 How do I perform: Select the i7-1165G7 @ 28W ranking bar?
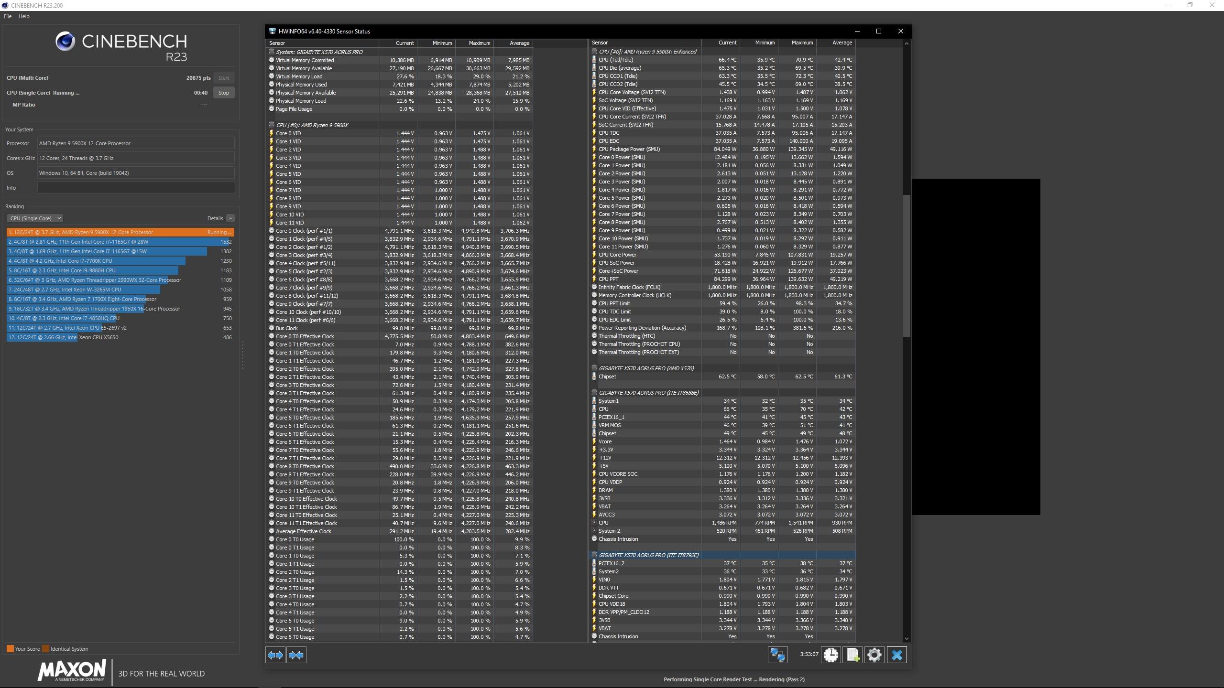tap(120, 242)
